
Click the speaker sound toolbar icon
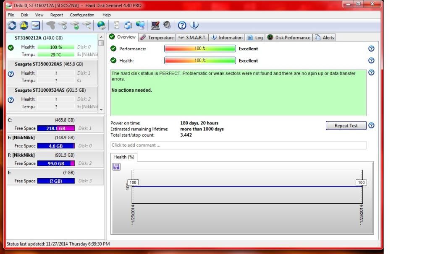[167, 26]
